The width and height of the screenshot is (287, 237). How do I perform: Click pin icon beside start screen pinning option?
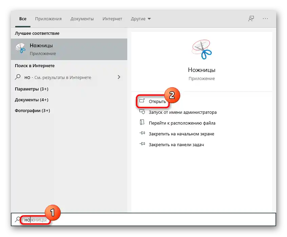pos(142,133)
